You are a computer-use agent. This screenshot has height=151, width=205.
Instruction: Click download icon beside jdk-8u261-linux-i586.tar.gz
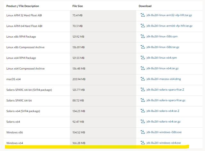[x=143, y=47]
